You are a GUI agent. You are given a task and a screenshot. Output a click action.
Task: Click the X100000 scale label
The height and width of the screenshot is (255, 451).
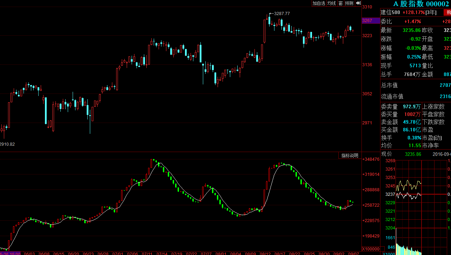371,248
